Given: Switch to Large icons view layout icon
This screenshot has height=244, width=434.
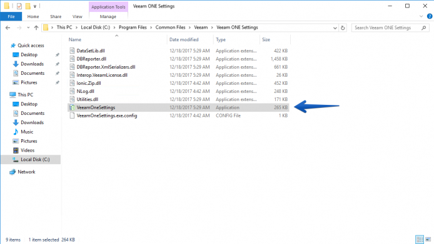Looking at the screenshot, I should (428, 239).
